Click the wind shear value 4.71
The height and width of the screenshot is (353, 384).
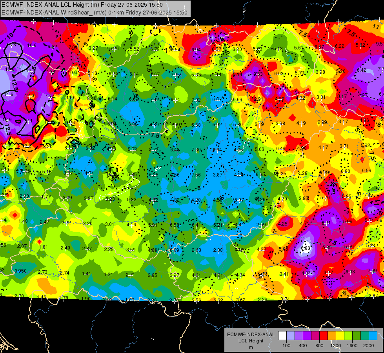(89, 173)
